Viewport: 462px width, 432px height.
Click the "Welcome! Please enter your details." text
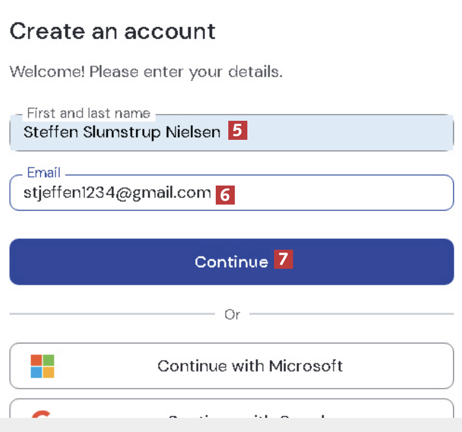click(x=146, y=72)
